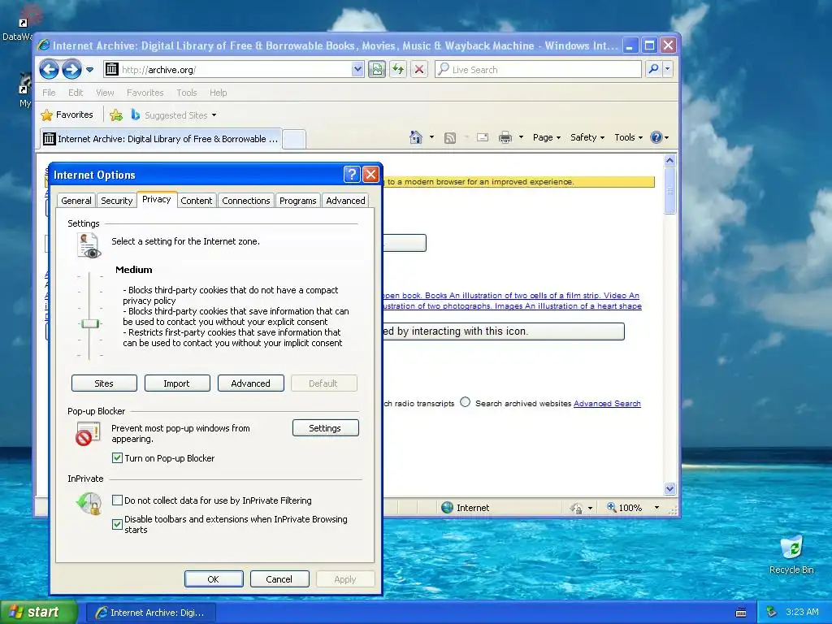Image resolution: width=832 pixels, height=624 pixels.
Task: Open the search provider dropdown arrow
Action: click(x=668, y=70)
